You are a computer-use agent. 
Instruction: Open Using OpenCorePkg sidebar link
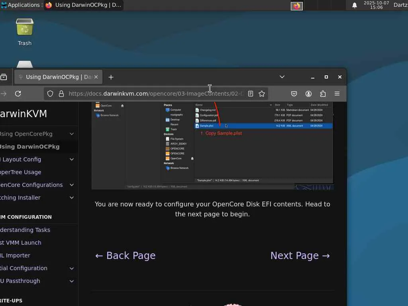click(x=26, y=134)
